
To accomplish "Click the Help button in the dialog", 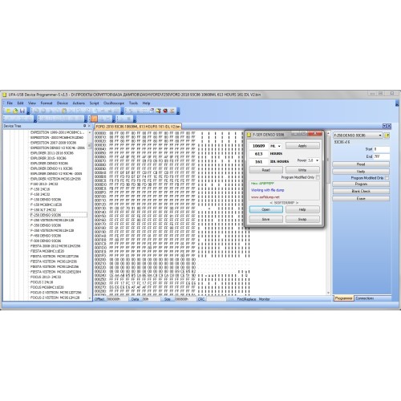I will tap(302, 209).
